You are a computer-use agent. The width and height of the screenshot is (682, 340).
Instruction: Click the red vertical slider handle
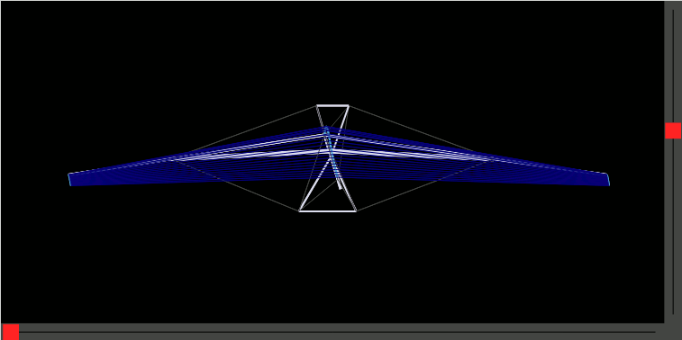click(x=672, y=130)
